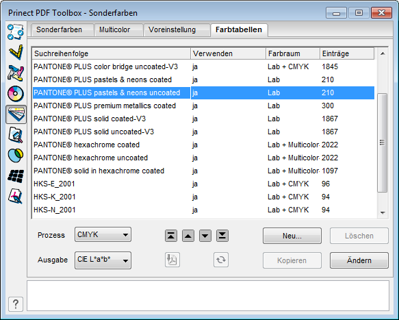Click the empty message text area
399x320 pixels.
click(208, 296)
